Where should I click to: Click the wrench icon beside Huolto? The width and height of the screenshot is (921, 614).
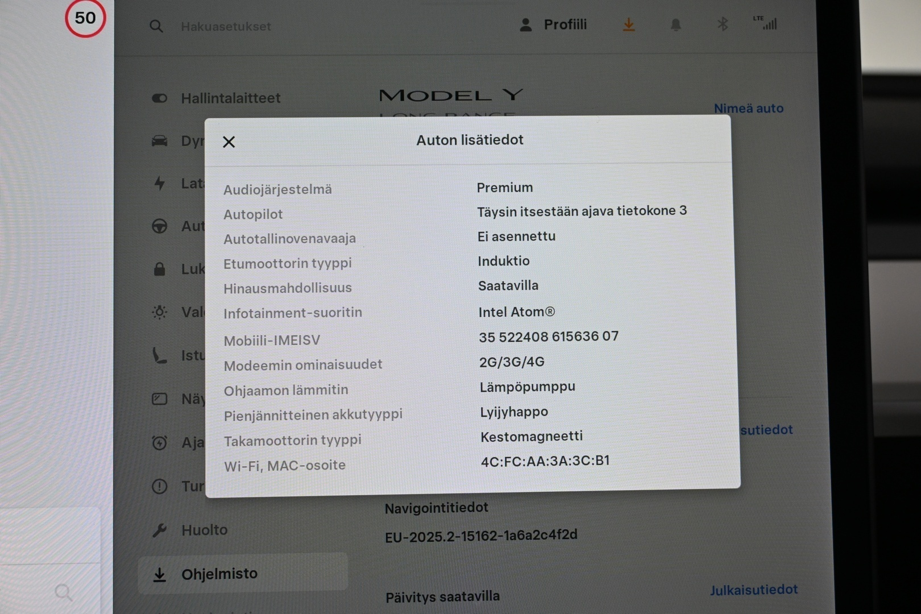click(160, 530)
